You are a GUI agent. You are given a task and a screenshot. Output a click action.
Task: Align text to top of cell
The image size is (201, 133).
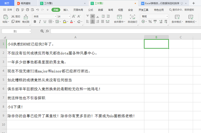pyautogui.click(x=88, y=17)
